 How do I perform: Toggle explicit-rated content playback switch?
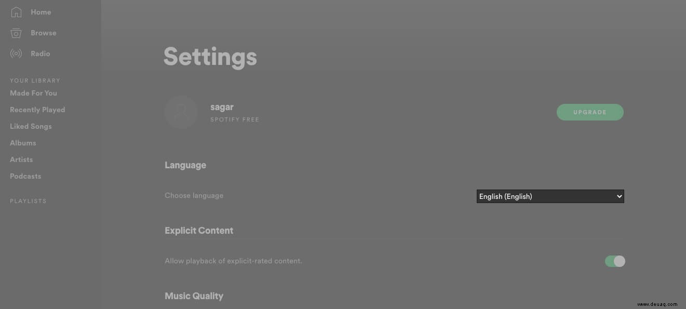pos(615,261)
